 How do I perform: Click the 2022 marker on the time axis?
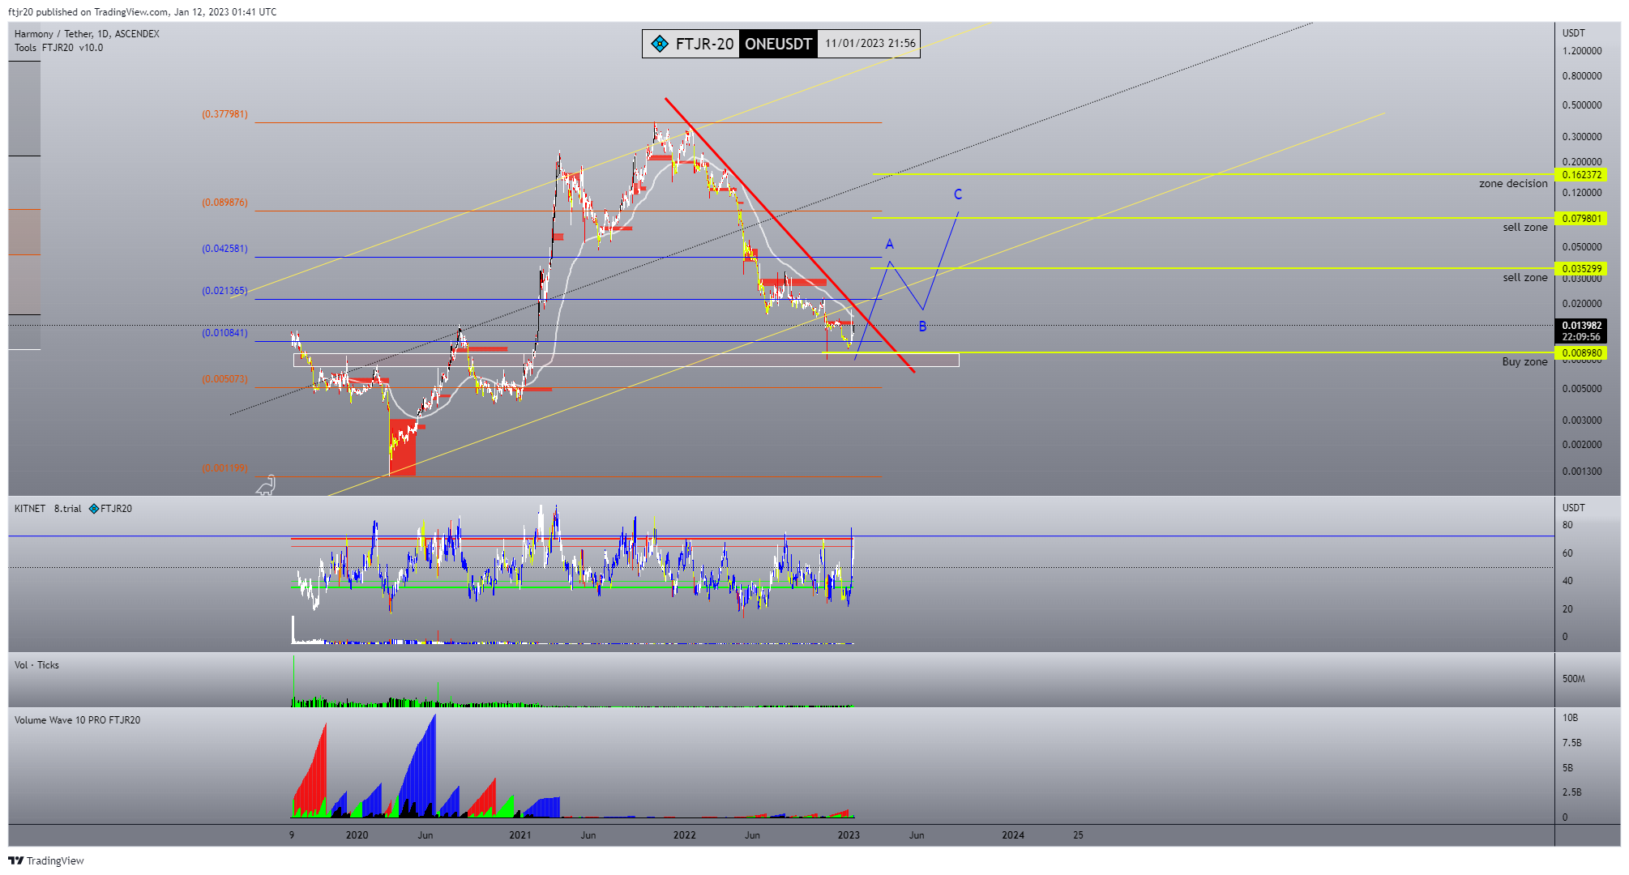(685, 835)
